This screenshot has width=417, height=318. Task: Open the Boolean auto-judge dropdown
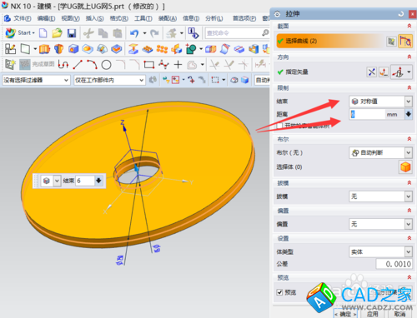click(x=380, y=152)
